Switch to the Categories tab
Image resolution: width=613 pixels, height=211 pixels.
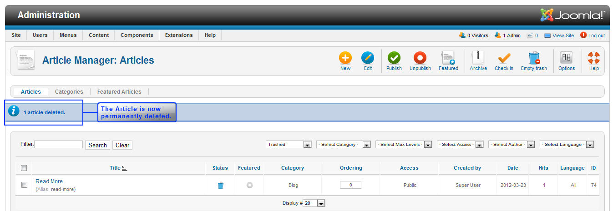(x=69, y=92)
